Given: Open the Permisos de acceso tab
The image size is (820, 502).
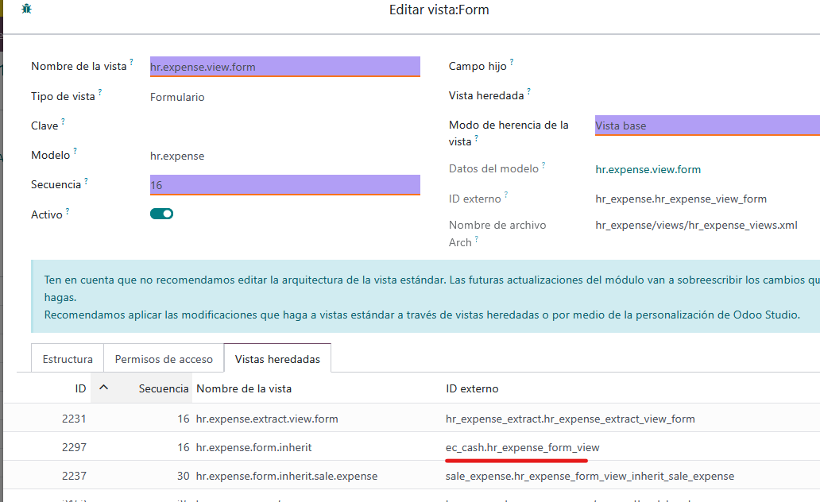Looking at the screenshot, I should pyautogui.click(x=164, y=359).
